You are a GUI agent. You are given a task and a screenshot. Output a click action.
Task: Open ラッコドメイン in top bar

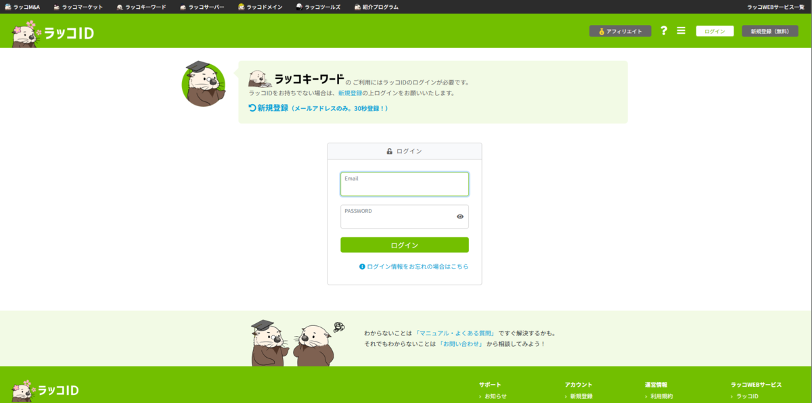coord(260,7)
